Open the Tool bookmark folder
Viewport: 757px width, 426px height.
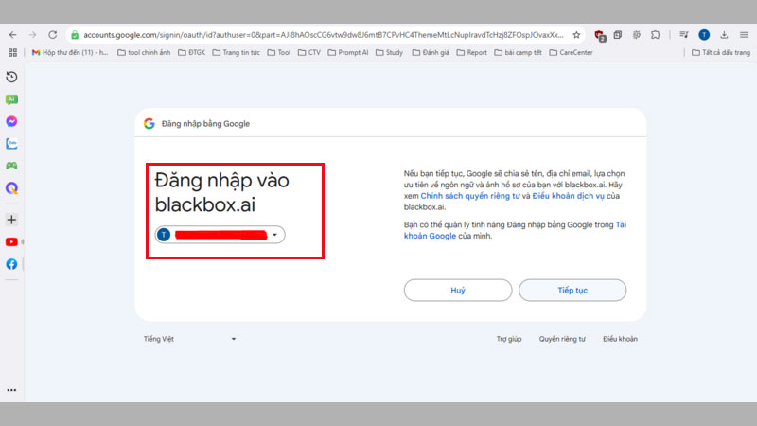279,52
